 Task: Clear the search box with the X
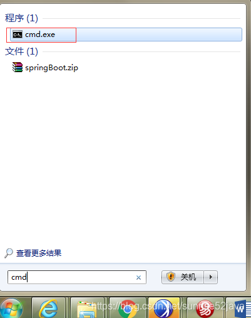click(x=138, y=277)
